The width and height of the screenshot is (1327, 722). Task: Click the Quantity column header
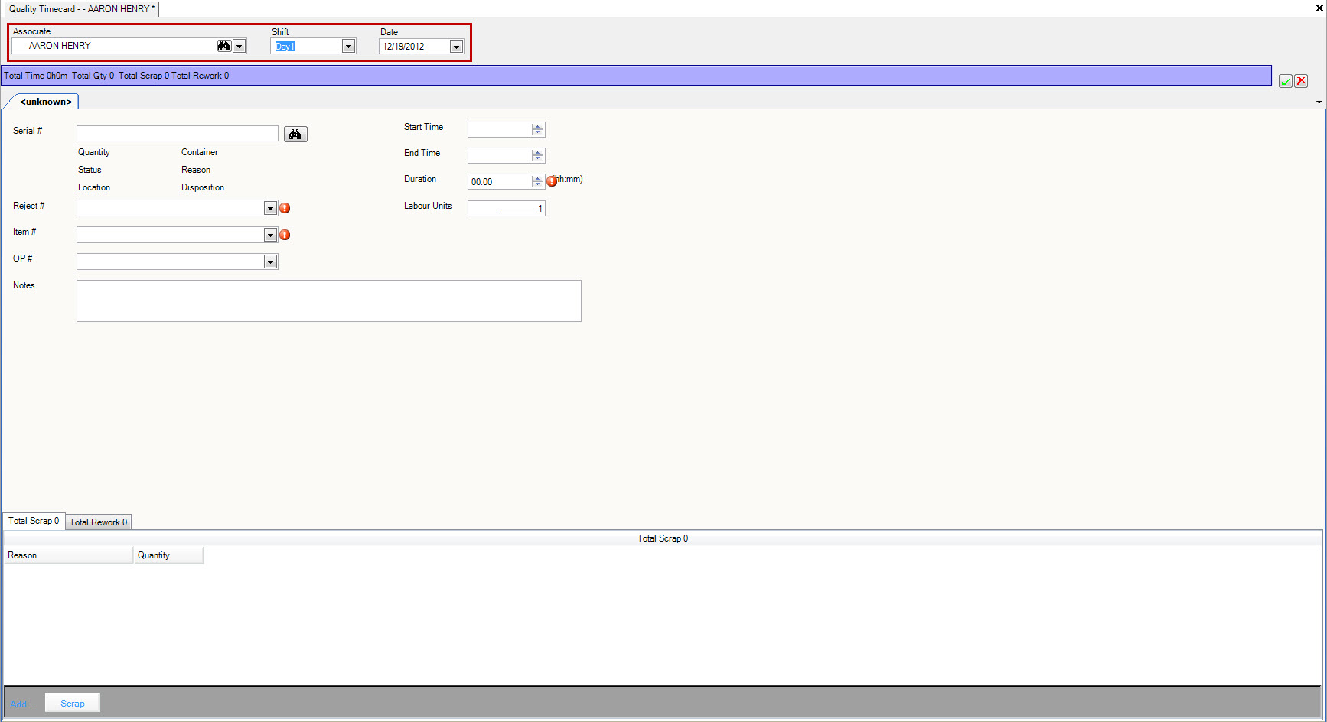click(x=169, y=555)
